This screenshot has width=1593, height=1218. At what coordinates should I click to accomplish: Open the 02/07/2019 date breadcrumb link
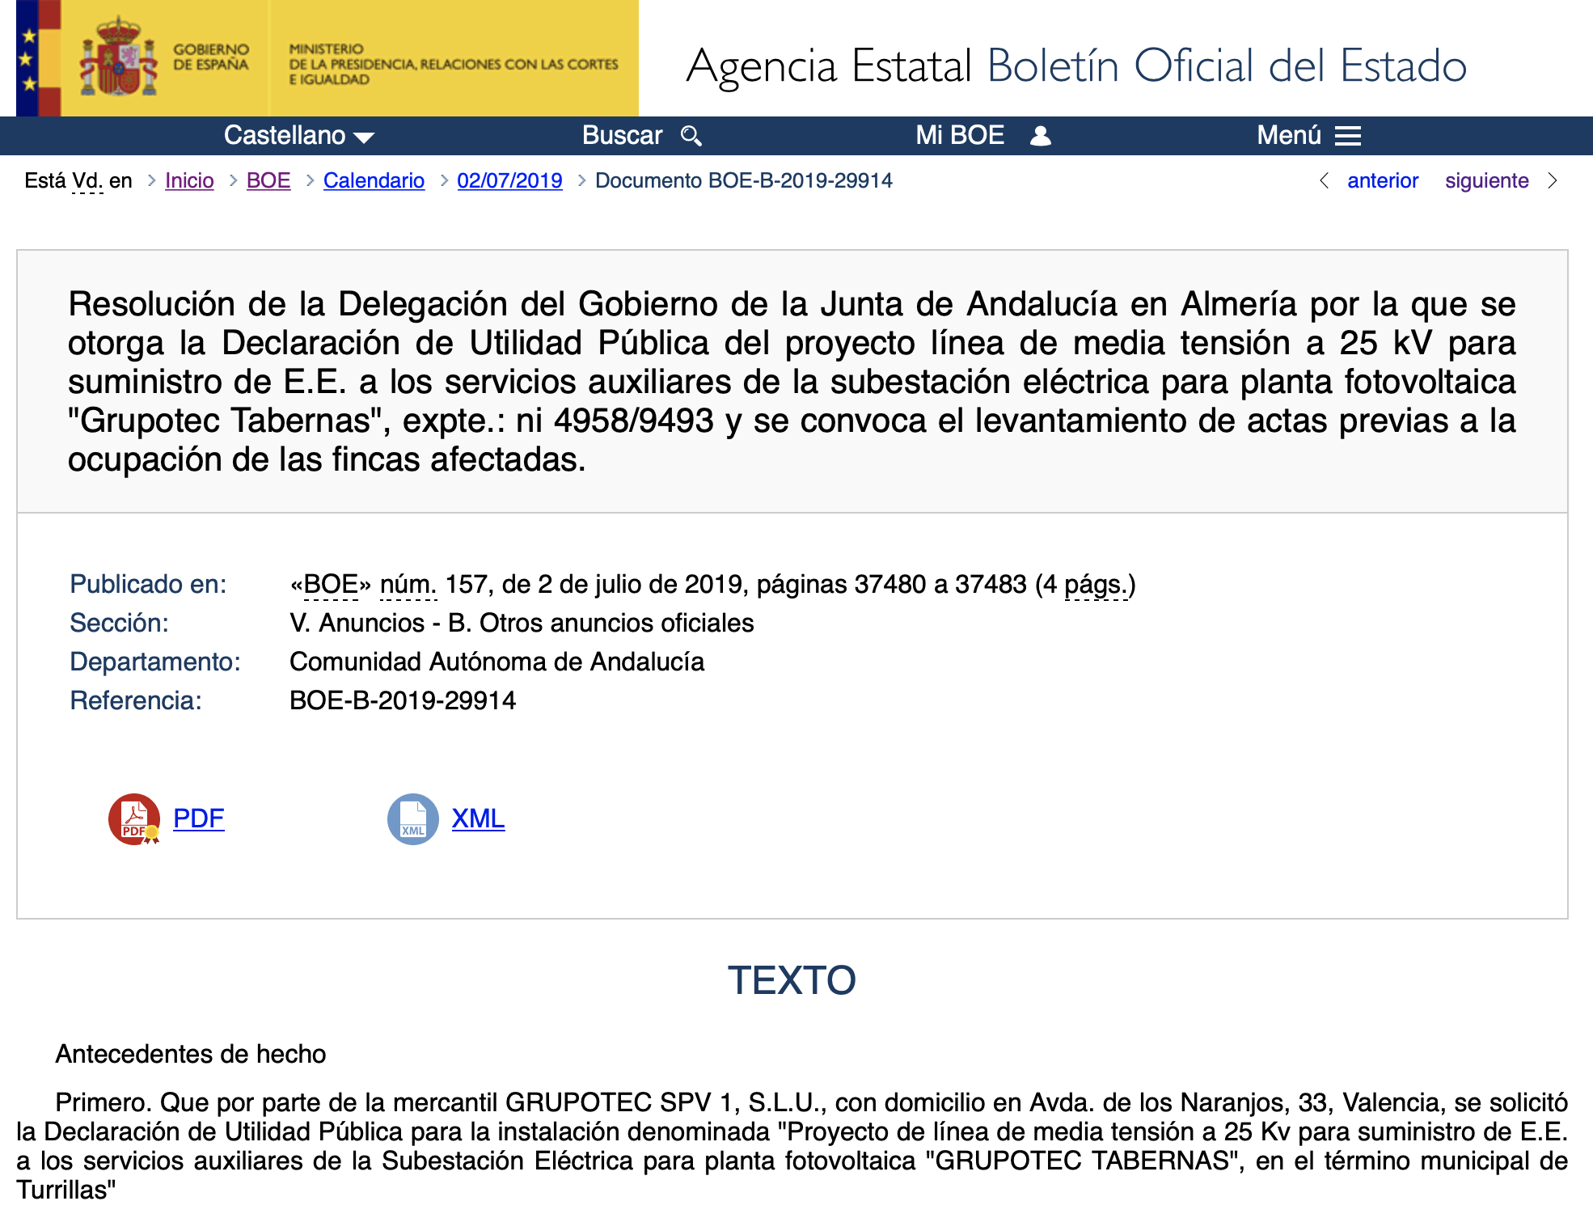click(509, 180)
